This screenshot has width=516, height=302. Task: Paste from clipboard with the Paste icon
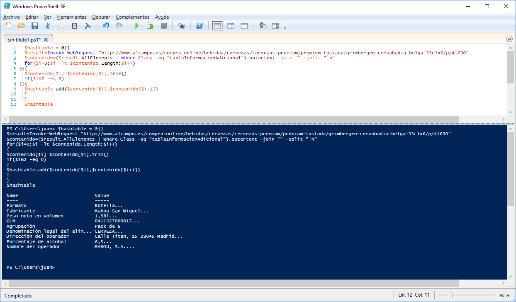coord(75,26)
